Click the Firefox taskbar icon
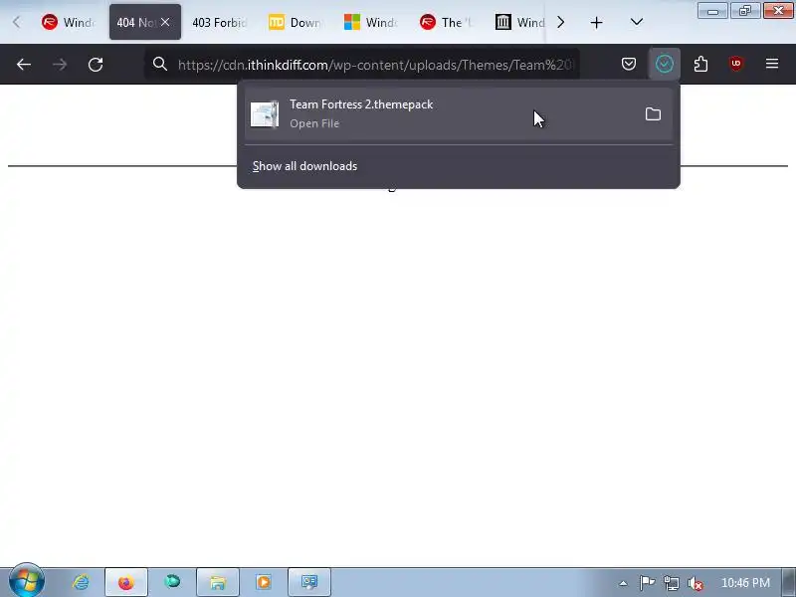This screenshot has height=597, width=796. pos(126,582)
